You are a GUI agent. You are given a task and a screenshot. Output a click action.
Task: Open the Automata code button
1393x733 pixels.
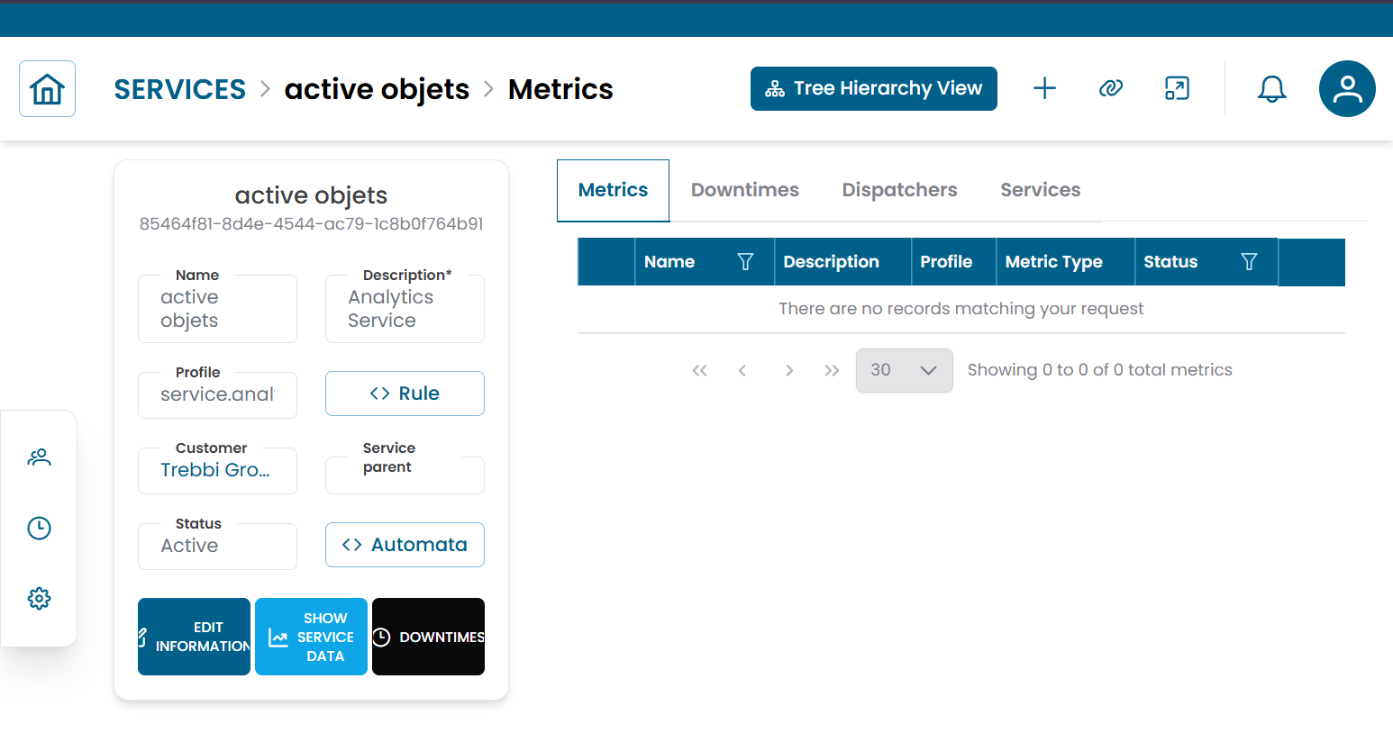tap(405, 545)
